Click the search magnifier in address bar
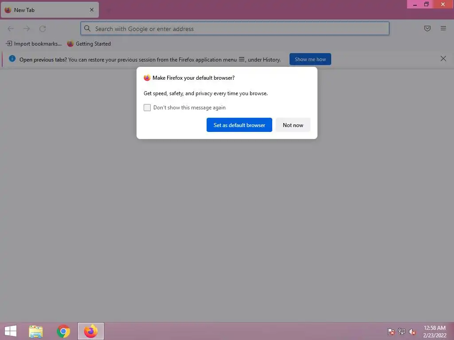Image resolution: width=454 pixels, height=340 pixels. [87, 28]
